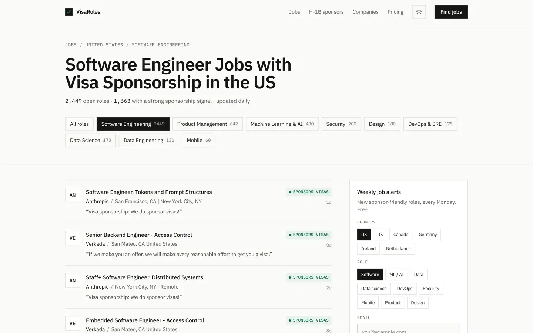This screenshot has width=533, height=333.
Task: Click the "Visa sponsorship: We do sponsor visas!" quote in first listing
Action: [x=134, y=212]
